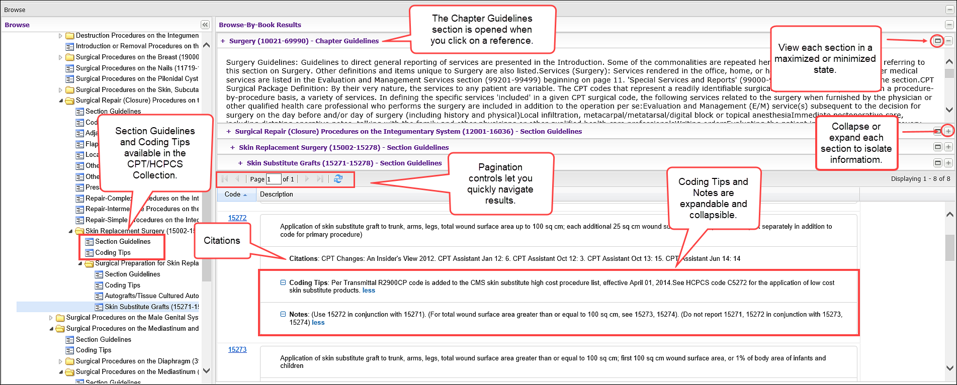Click the page number input field

273,179
